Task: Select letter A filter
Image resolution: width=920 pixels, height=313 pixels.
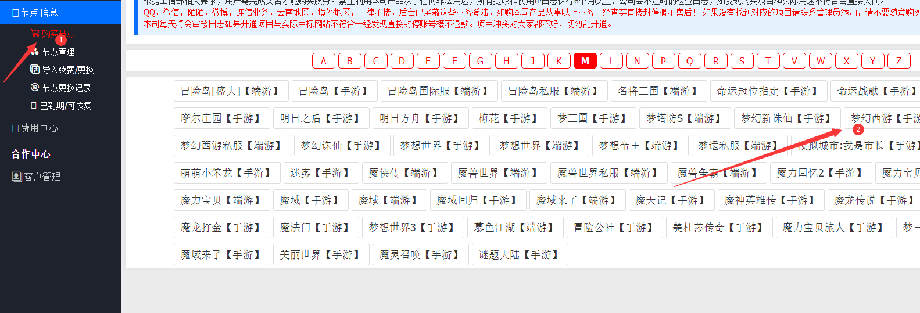Action: [324, 61]
